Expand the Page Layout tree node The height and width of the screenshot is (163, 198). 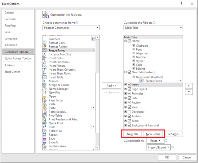click(x=126, y=89)
